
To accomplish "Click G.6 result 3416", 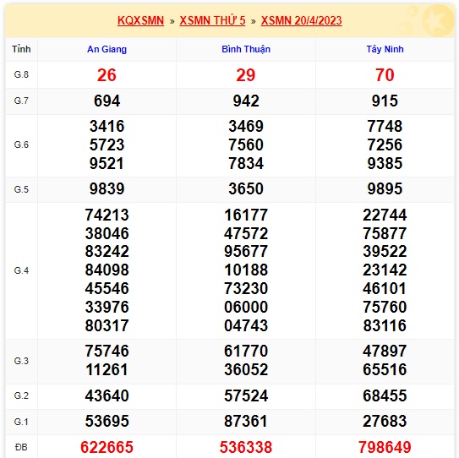I will coord(107,126).
